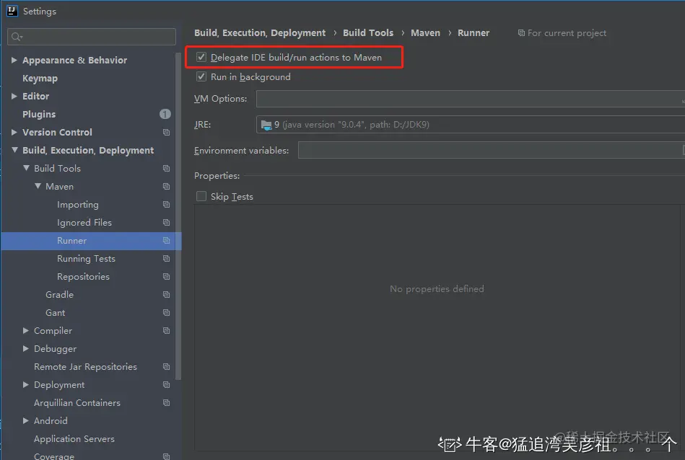Toggle the Run in background checkbox

pos(201,77)
